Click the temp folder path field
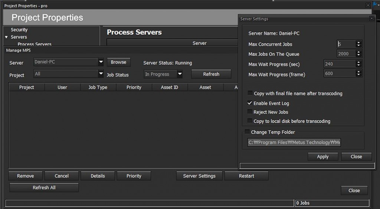 (x=294, y=142)
